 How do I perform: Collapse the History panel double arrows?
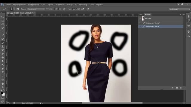click(x=181, y=15)
